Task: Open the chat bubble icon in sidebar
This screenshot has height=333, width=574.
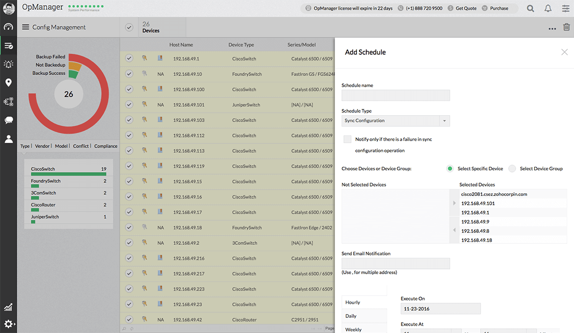Action: (x=8, y=120)
